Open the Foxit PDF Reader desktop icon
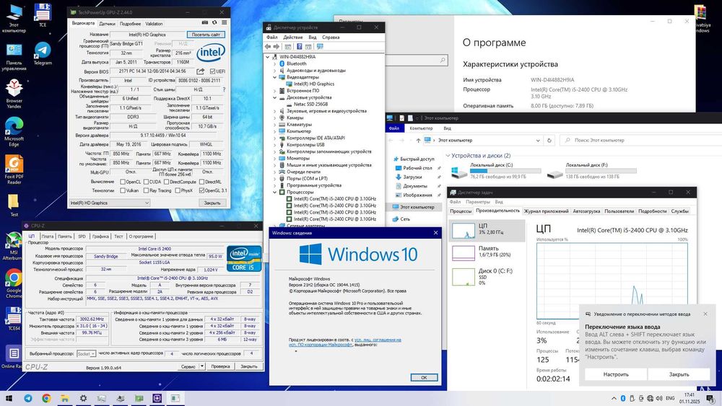Screen dimensions: 722x406 14,169
